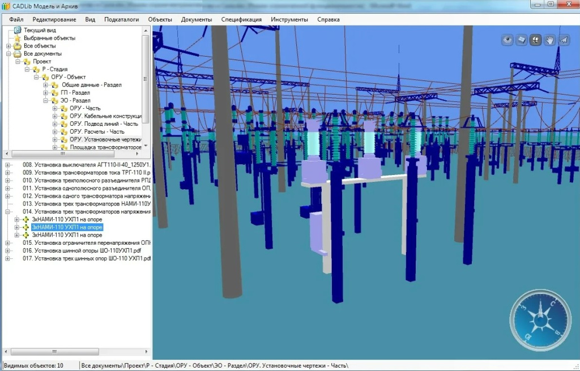
Task: Select ОРУ. Расчеты - Часть tree item
Action: (x=96, y=131)
